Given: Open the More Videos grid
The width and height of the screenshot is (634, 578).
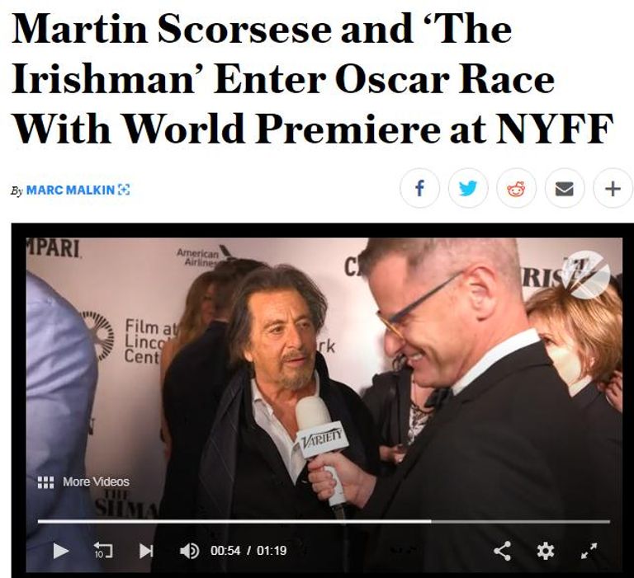Looking at the screenshot, I should (83, 482).
